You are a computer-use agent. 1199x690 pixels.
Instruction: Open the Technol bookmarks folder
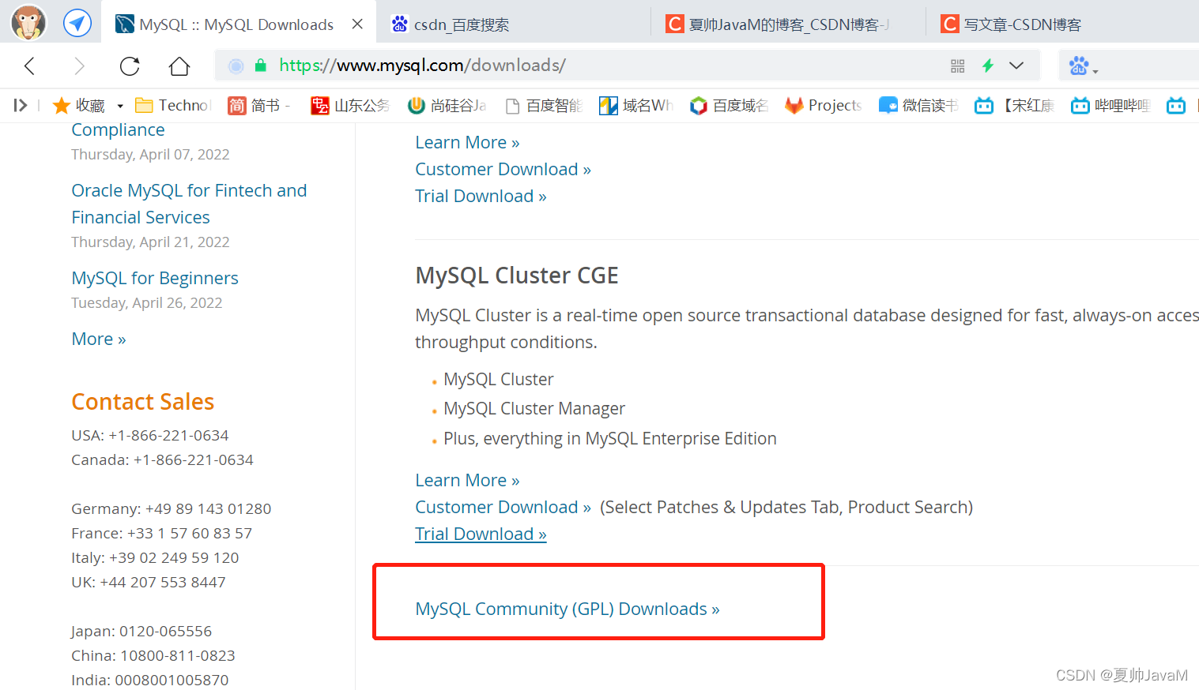173,105
